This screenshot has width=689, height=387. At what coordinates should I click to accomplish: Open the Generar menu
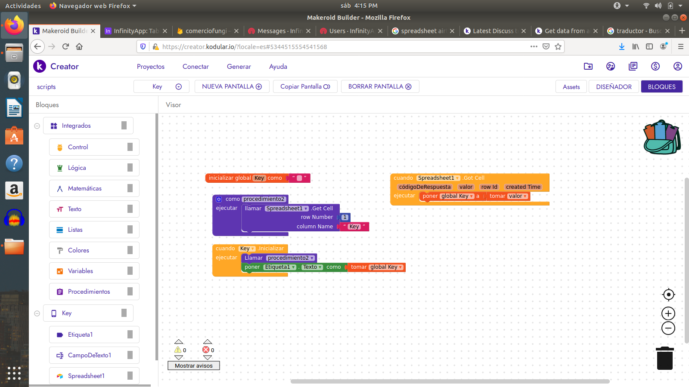click(x=239, y=67)
